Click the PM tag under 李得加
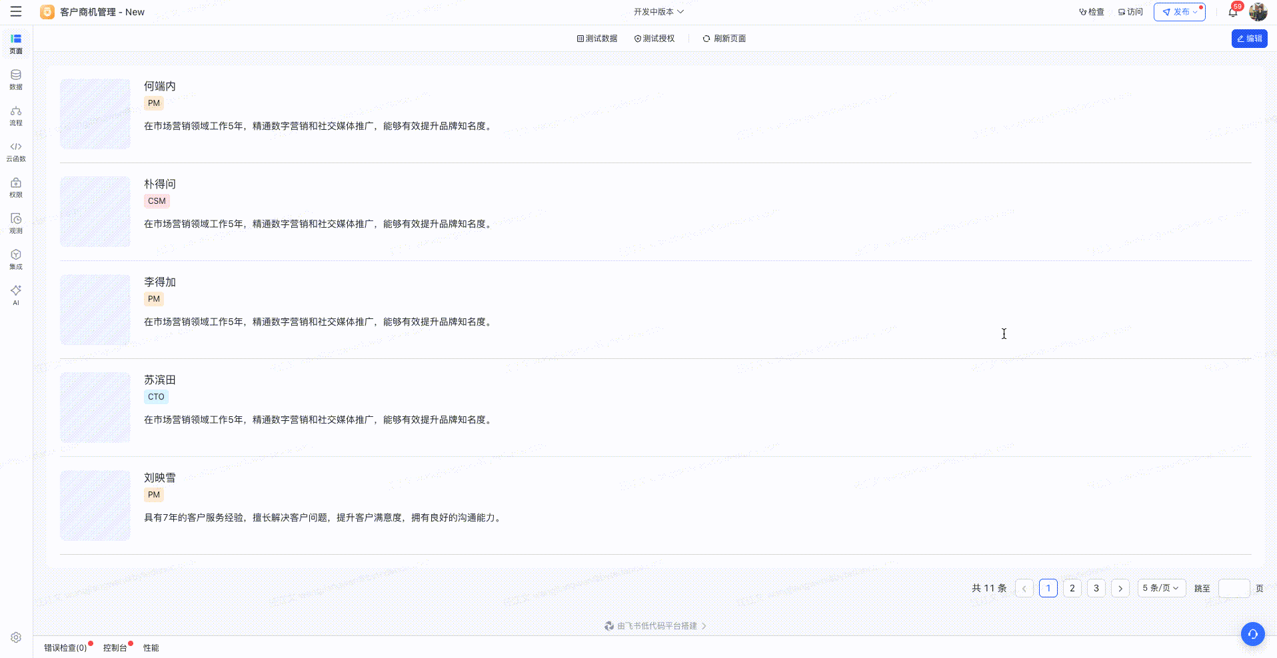Screen dimensions: 1277x658 (x=154, y=299)
